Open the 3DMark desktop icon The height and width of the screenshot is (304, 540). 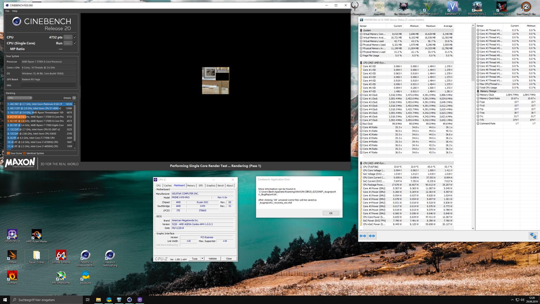[12, 256]
